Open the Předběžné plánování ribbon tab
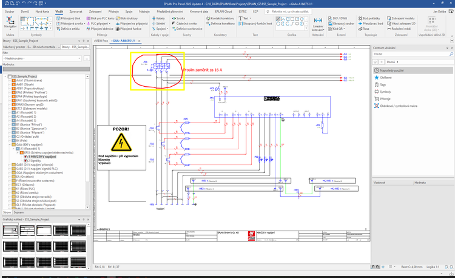 click(x=169, y=11)
